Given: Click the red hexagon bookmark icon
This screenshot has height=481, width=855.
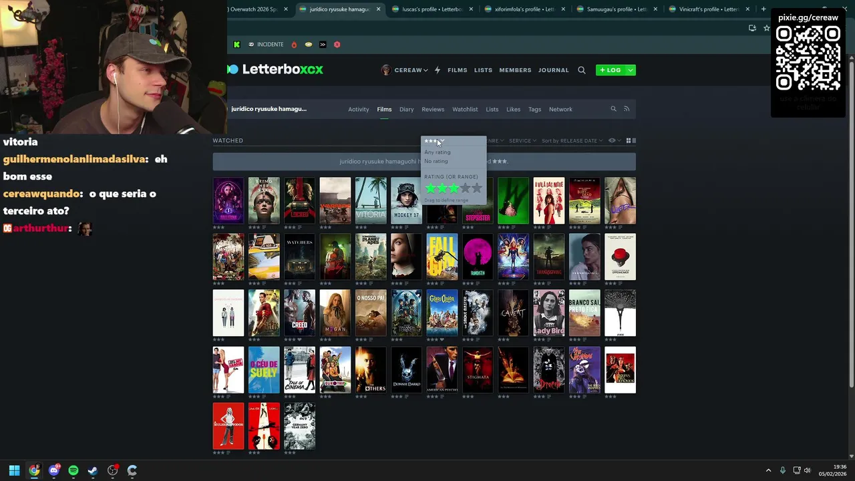Looking at the screenshot, I should point(337,45).
